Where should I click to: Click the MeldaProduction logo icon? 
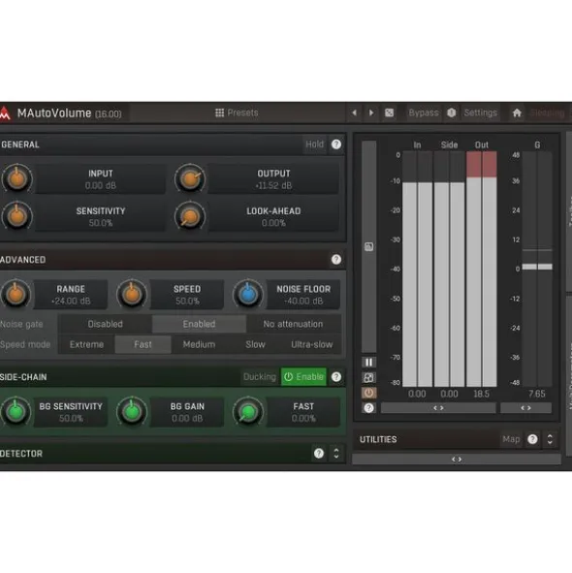coord(5,112)
